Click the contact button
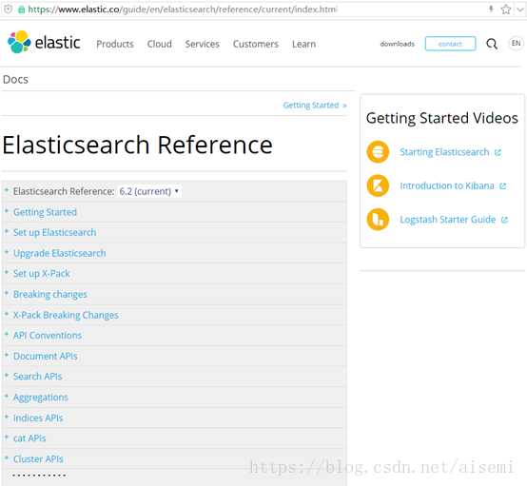 point(450,44)
